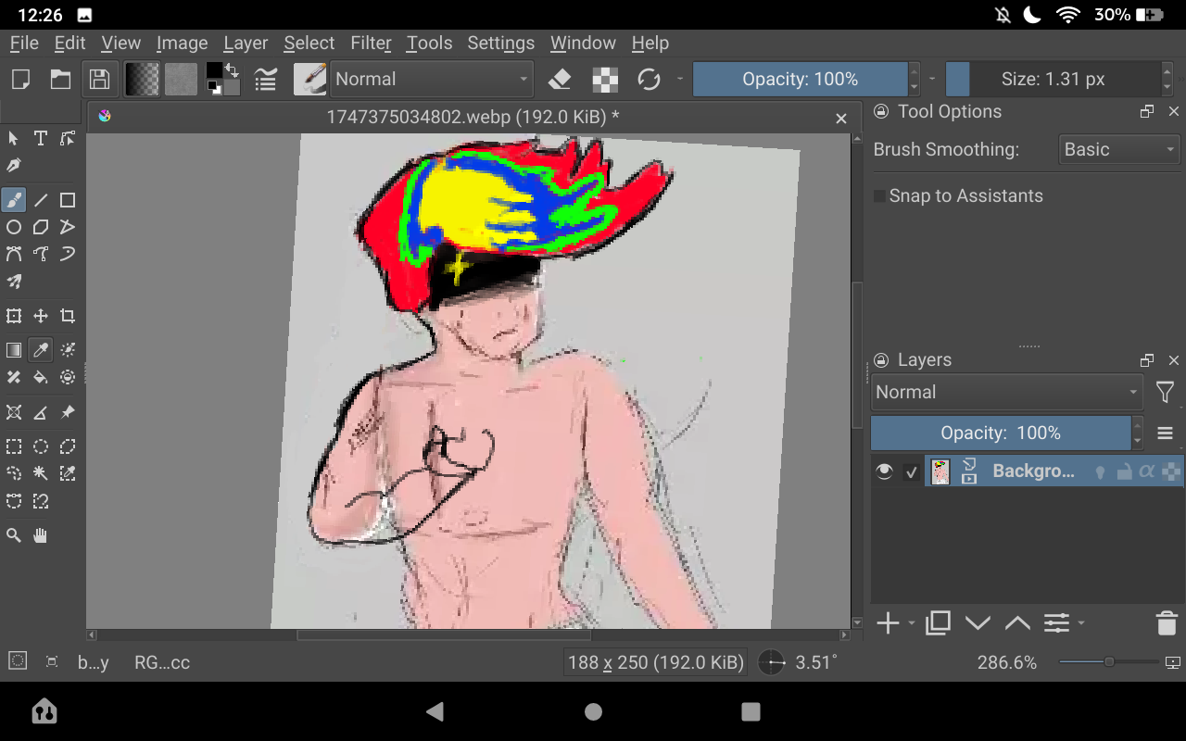The width and height of the screenshot is (1186, 741).
Task: Open the Brush Smoothing Basic dropdown
Action: pyautogui.click(x=1119, y=149)
